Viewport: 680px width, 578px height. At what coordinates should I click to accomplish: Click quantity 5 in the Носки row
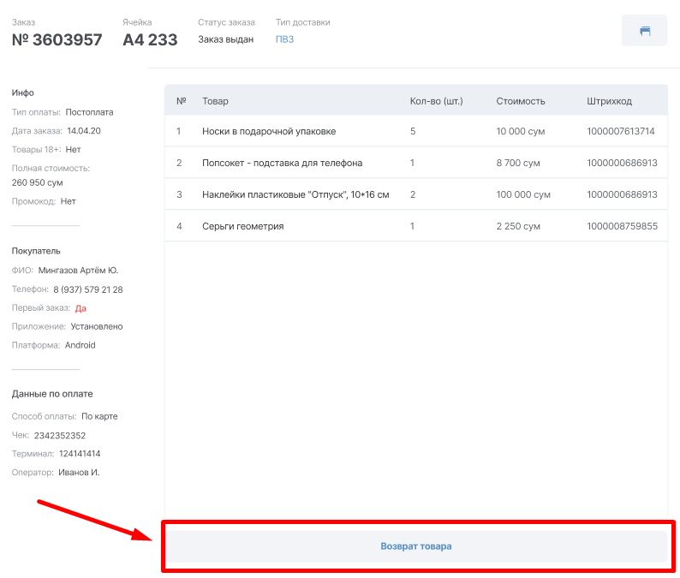click(413, 131)
